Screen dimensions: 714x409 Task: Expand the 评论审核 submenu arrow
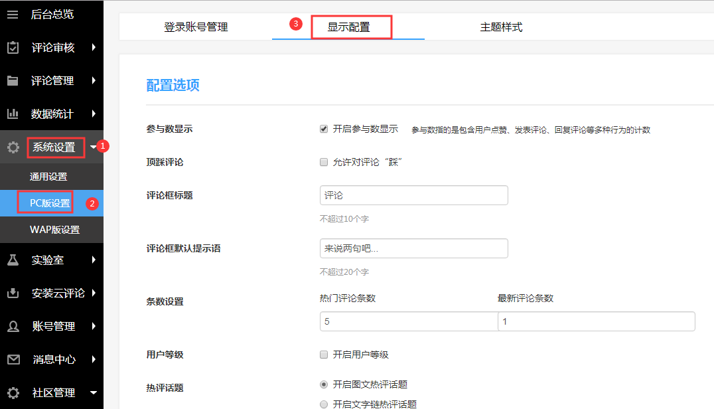(x=94, y=48)
